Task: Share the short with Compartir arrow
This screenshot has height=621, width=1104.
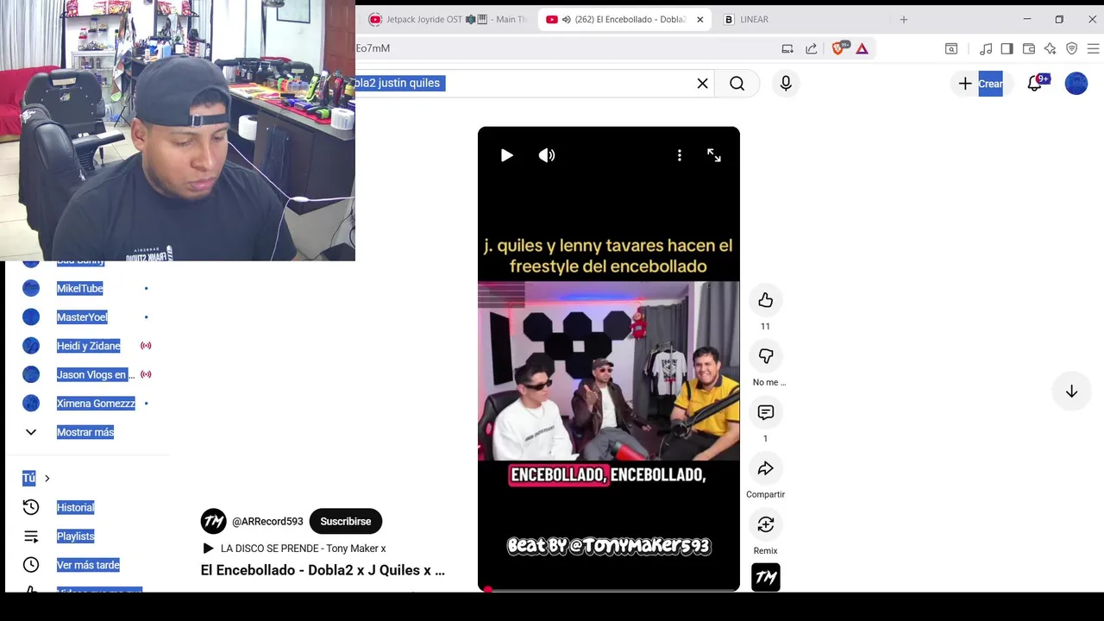Action: [x=765, y=468]
